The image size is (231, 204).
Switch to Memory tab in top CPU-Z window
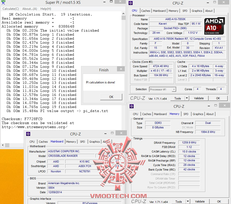point(173,11)
